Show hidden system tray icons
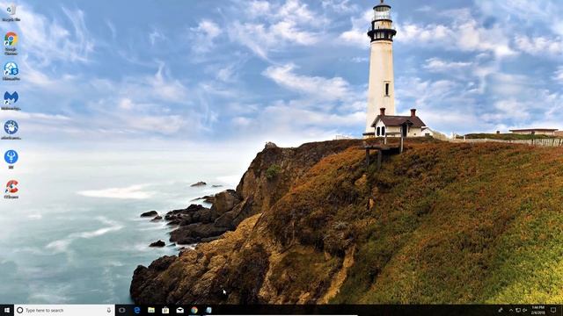The height and width of the screenshot is (316, 563). click(510, 310)
